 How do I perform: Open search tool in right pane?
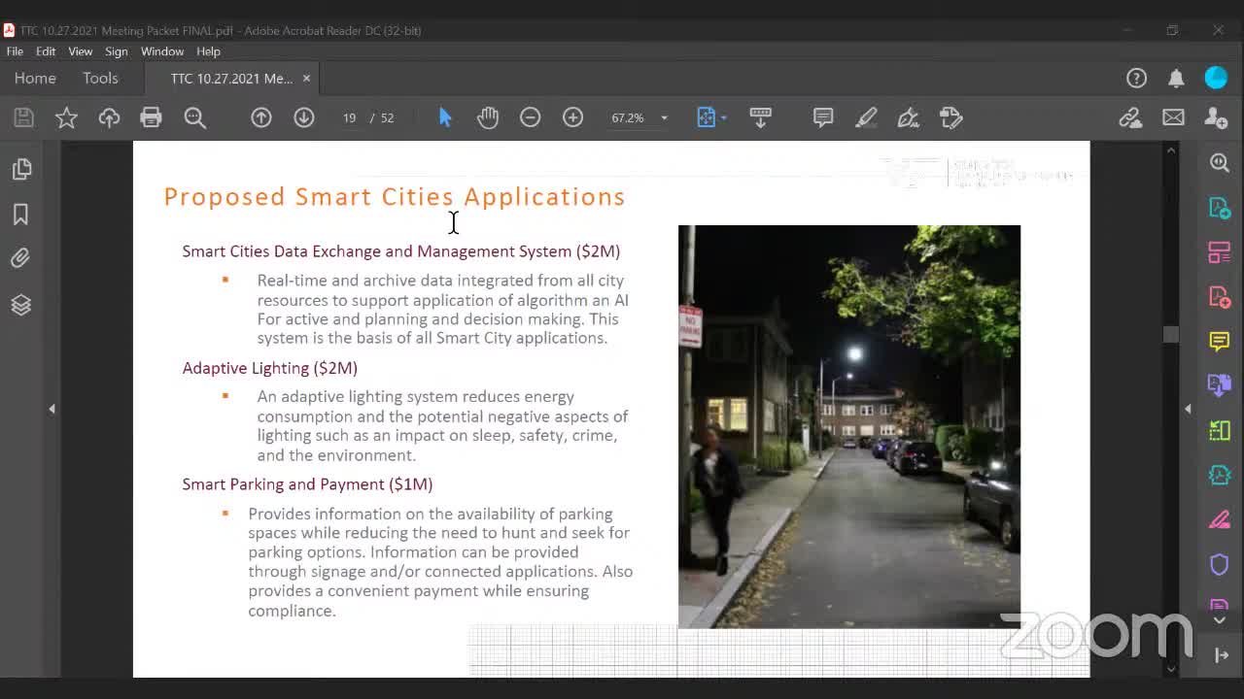[x=1220, y=162]
